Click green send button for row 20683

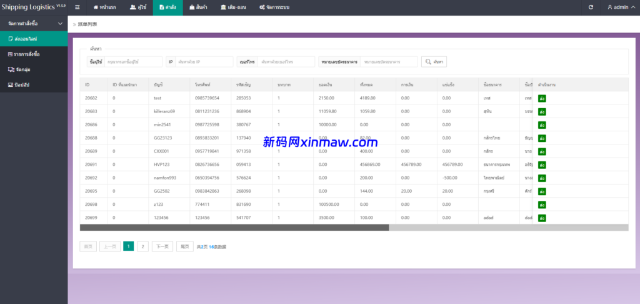point(542,111)
